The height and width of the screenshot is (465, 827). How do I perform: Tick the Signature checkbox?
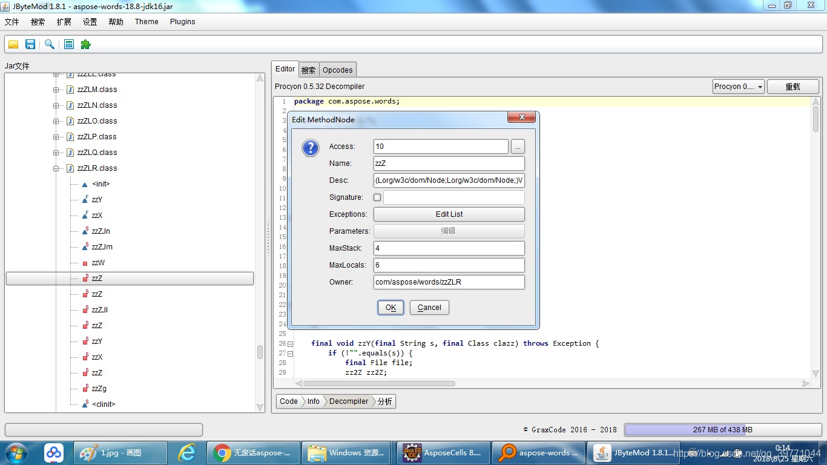pos(377,197)
